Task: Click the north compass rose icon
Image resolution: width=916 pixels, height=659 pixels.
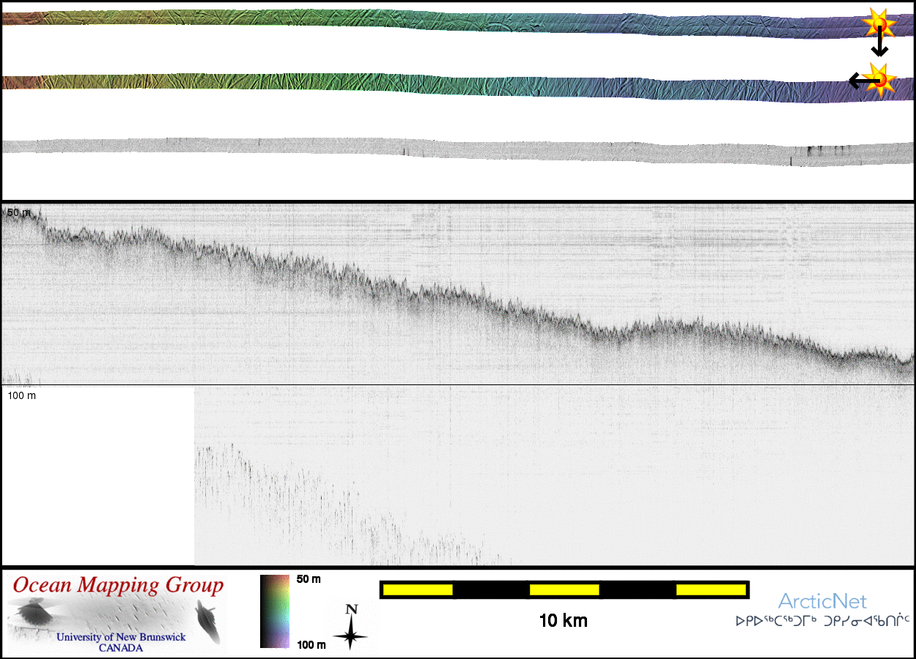Action: [x=351, y=628]
